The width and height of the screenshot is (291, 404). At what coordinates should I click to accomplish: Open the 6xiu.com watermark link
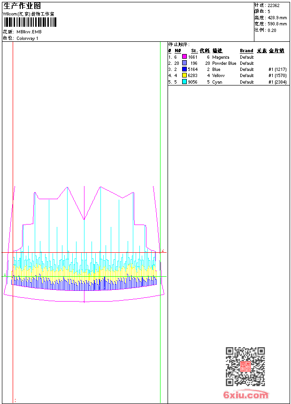coord(245,395)
